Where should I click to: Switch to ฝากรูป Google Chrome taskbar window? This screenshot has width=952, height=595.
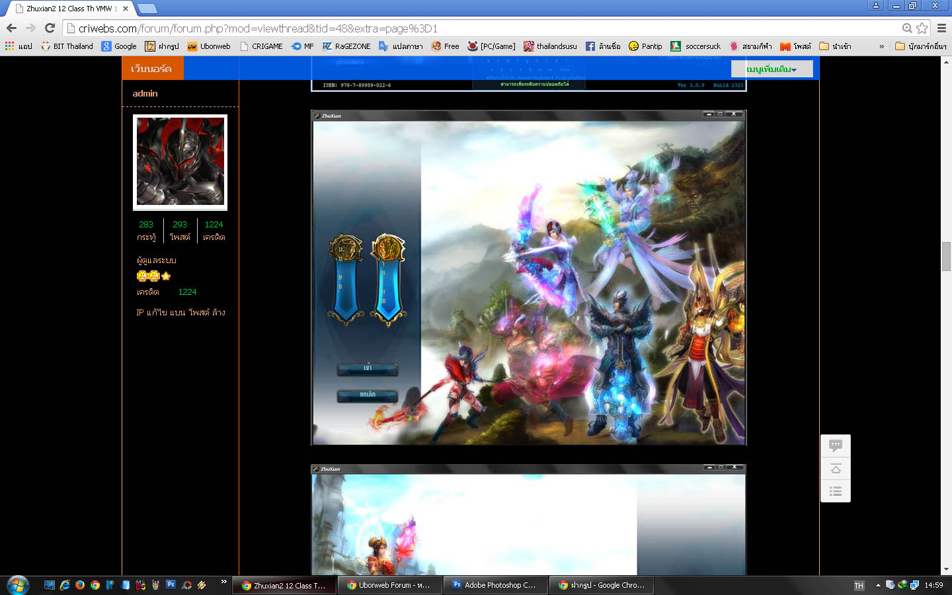click(x=602, y=585)
